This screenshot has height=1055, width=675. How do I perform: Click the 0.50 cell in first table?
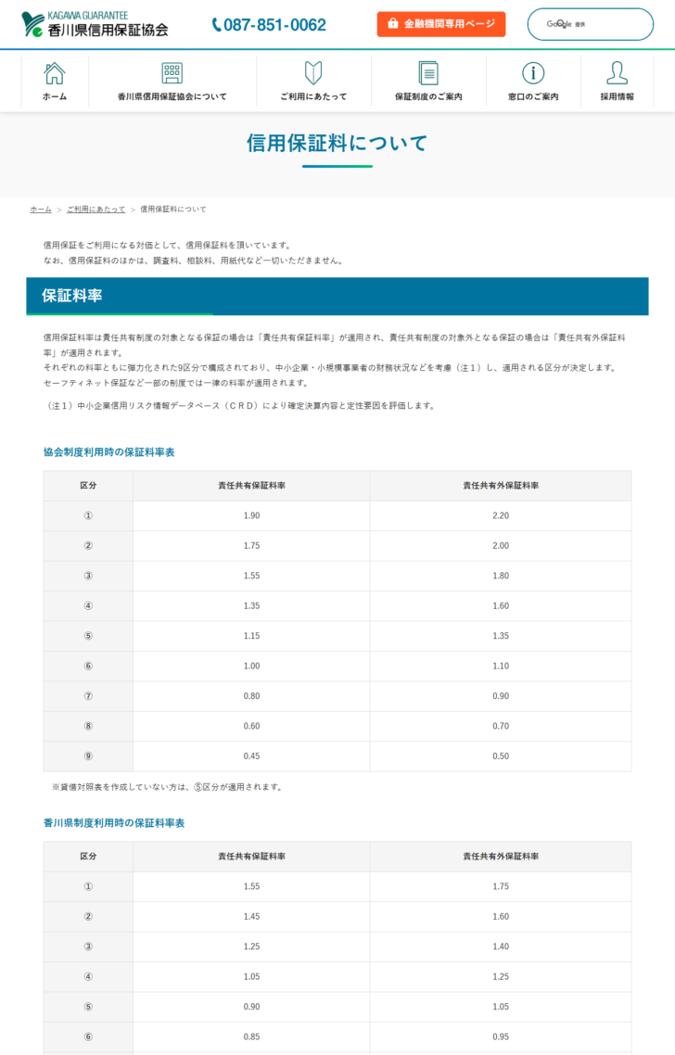[x=501, y=756]
